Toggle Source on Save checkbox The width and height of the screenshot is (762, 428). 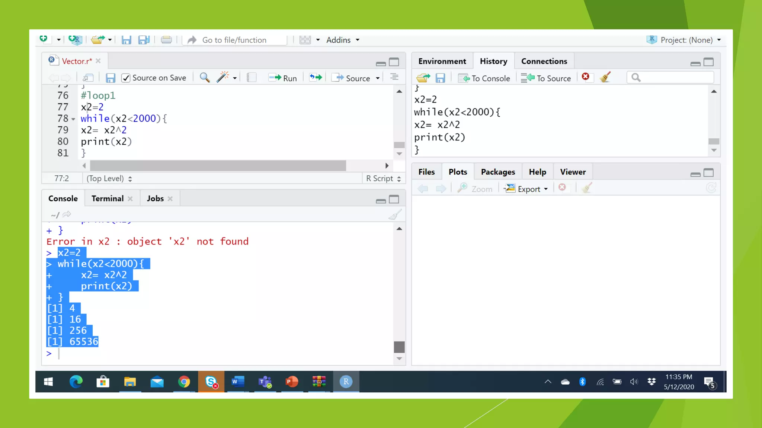tap(126, 78)
